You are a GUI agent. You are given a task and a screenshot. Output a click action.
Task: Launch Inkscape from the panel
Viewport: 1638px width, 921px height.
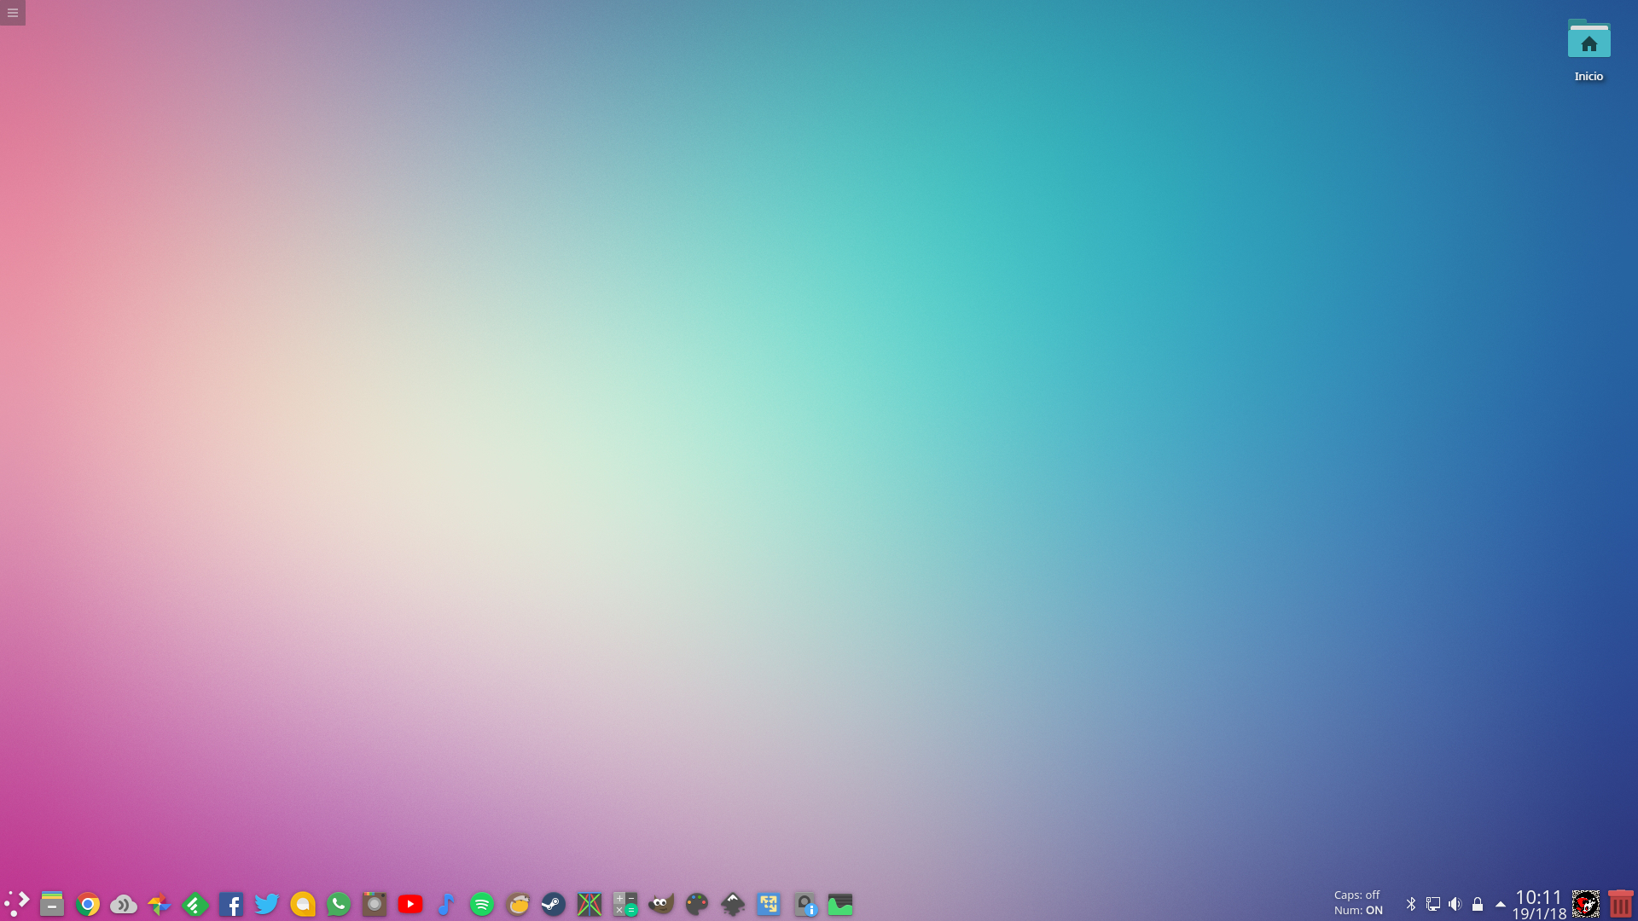point(733,904)
